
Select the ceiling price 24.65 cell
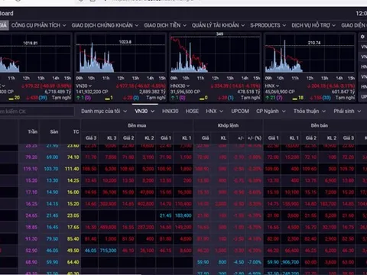[31, 215]
